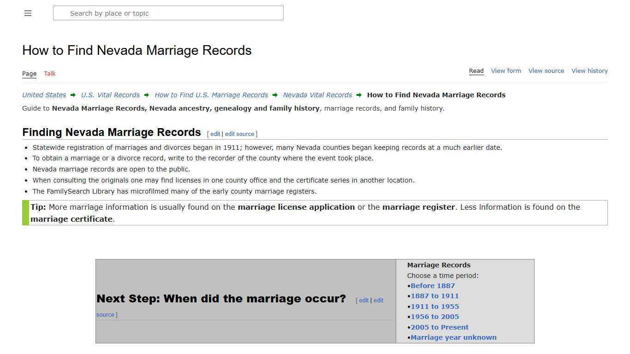Screen dimensions: 630x354
Task: Open the View history page
Action: pos(589,71)
